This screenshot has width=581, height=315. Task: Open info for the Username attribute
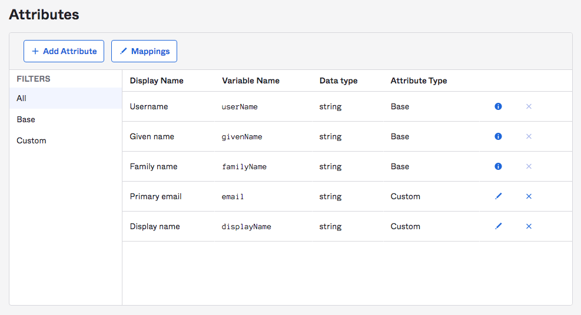coord(498,106)
